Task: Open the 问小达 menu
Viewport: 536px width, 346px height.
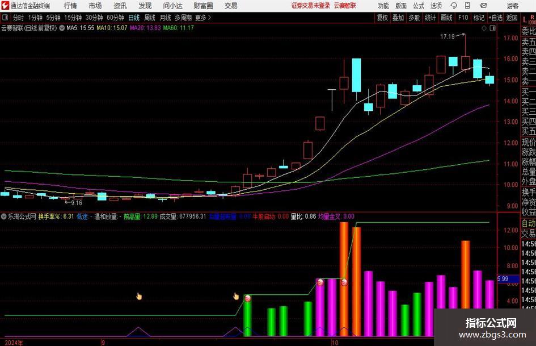Action: click(x=172, y=6)
